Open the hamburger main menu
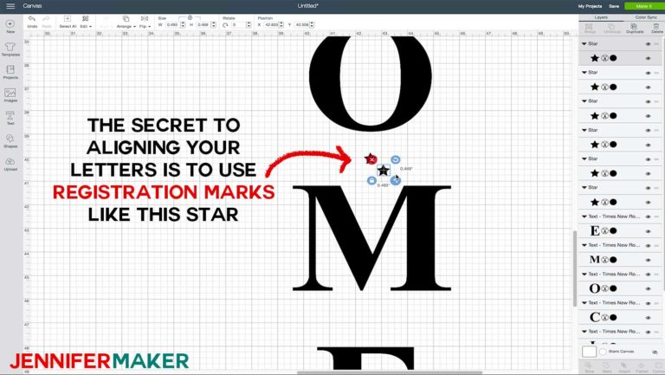 (x=10, y=6)
